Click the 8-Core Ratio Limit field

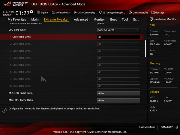118,86
